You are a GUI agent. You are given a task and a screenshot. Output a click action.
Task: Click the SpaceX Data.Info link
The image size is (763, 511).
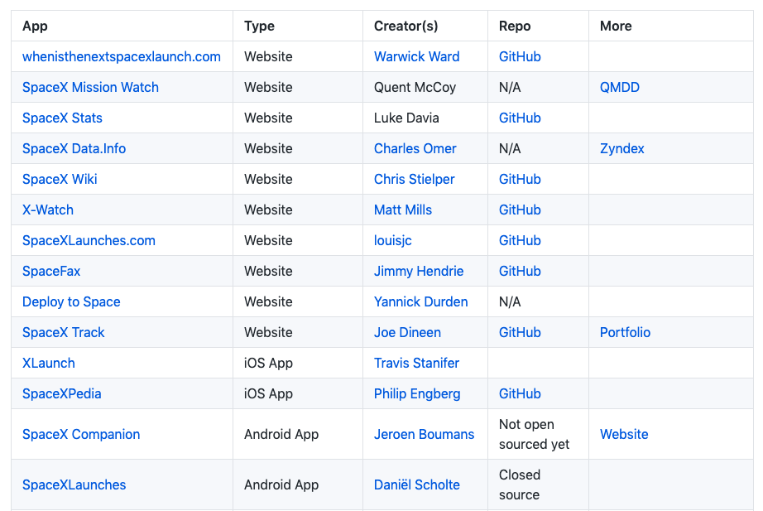[x=74, y=148]
